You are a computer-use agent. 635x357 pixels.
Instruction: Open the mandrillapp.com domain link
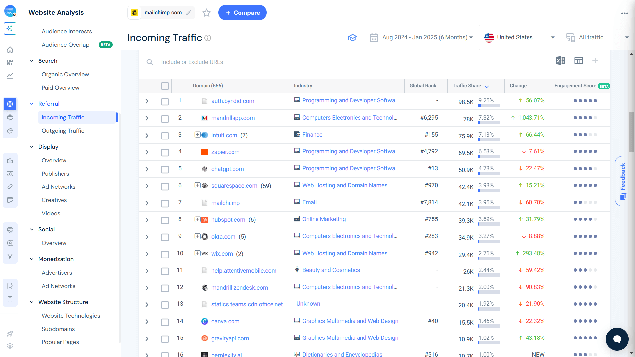click(233, 118)
